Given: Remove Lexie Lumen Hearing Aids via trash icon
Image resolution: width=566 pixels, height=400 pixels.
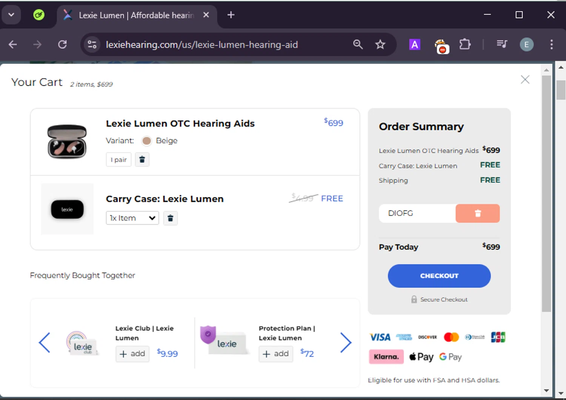Looking at the screenshot, I should [x=142, y=160].
